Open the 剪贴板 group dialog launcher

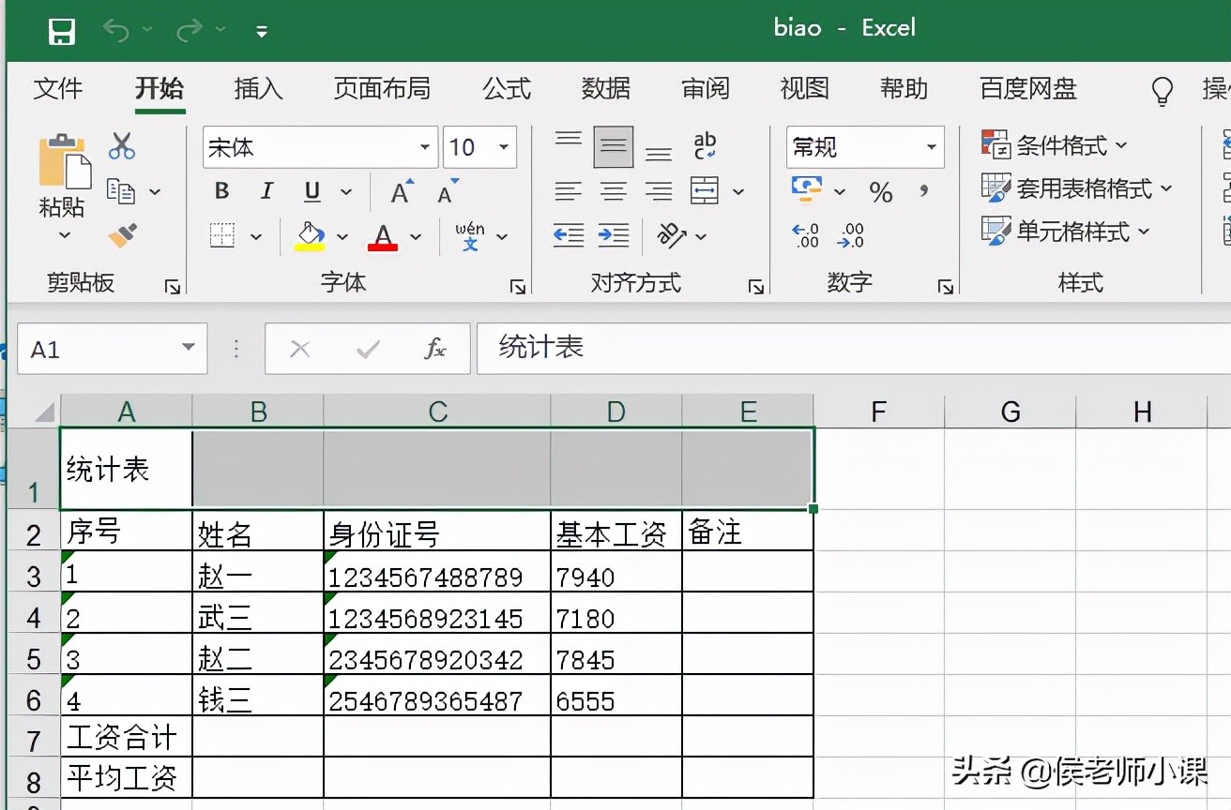[173, 287]
